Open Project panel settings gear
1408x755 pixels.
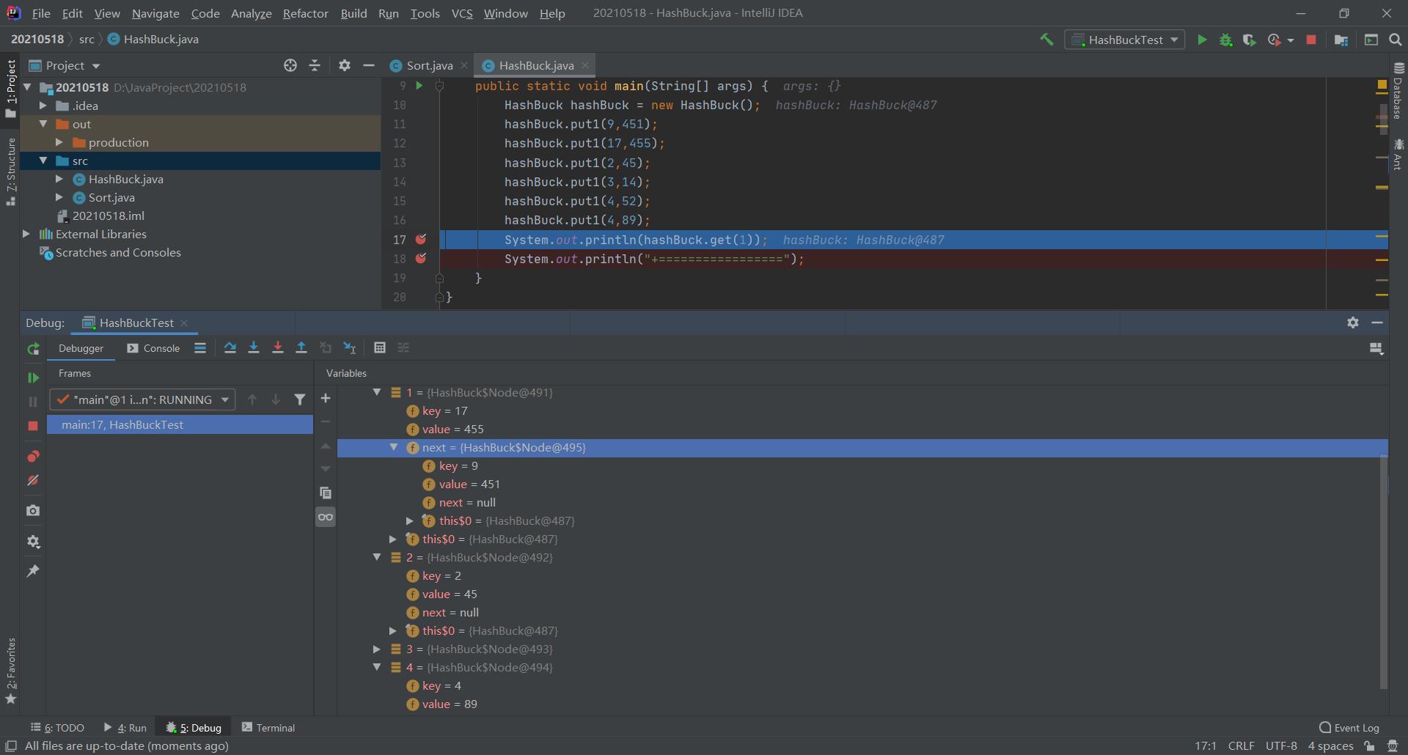[345, 65]
